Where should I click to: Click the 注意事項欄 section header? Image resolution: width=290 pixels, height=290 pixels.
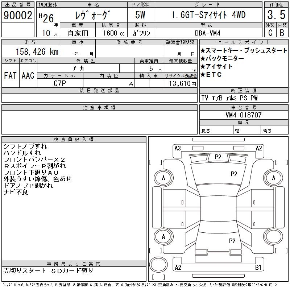(99, 107)
